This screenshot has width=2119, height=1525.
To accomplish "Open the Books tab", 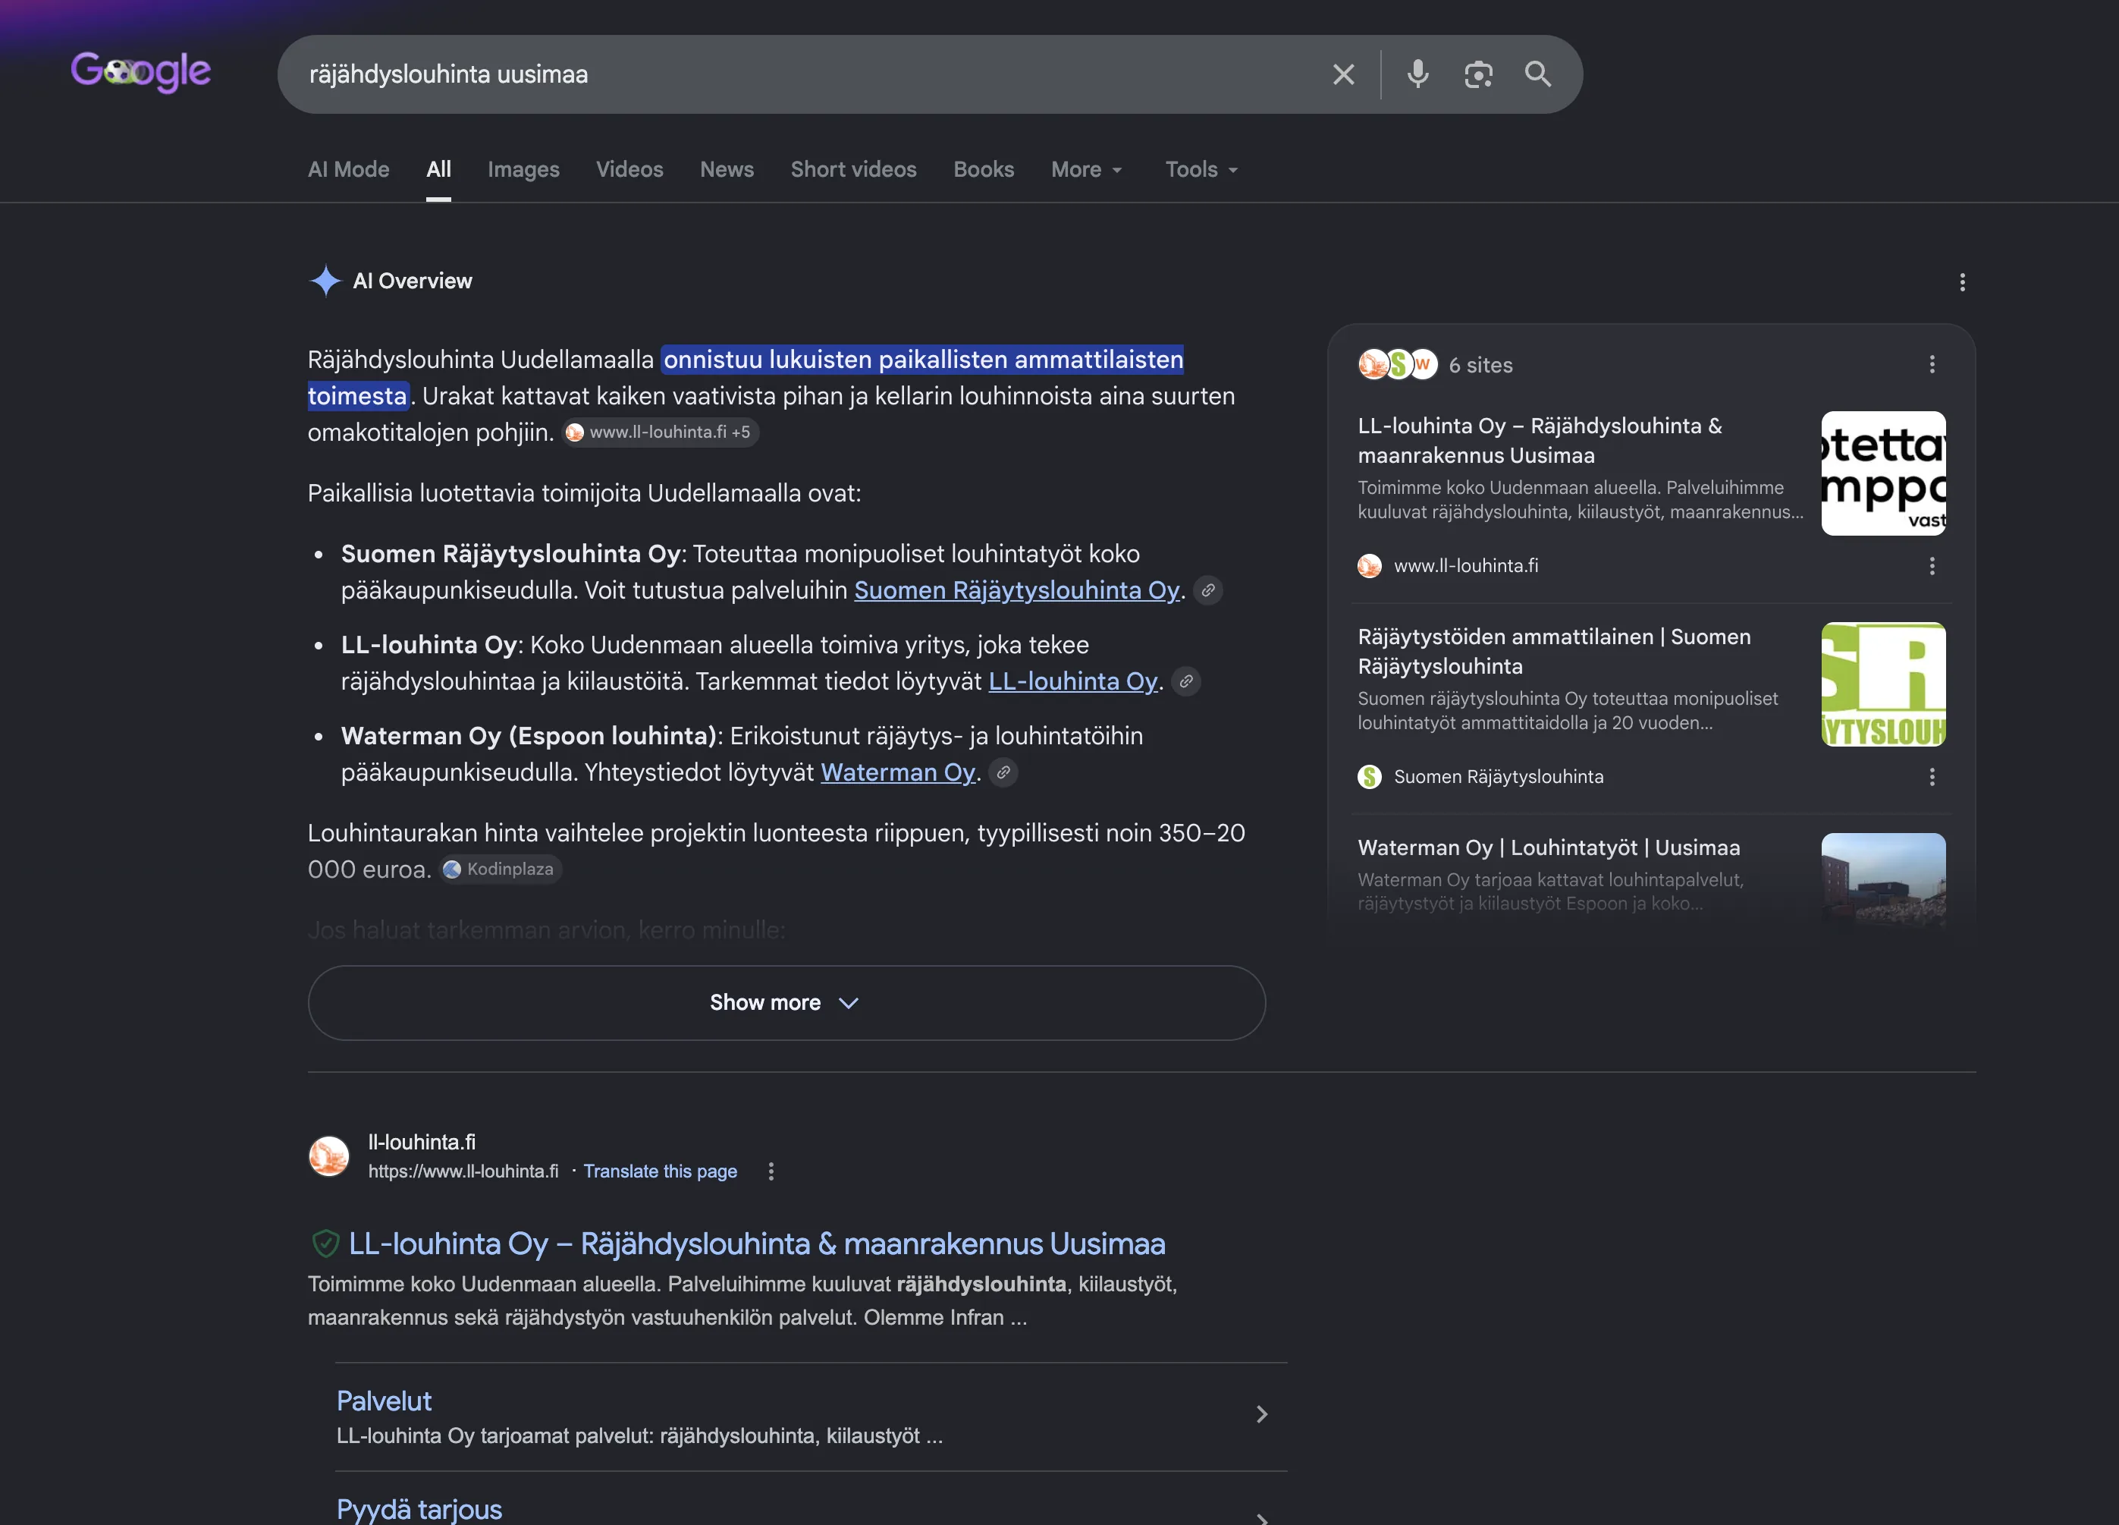I will pos(984,170).
